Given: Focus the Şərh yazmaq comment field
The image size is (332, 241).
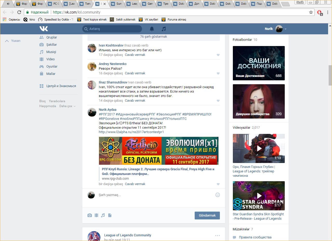Looking at the screenshot, I should 156,195.
